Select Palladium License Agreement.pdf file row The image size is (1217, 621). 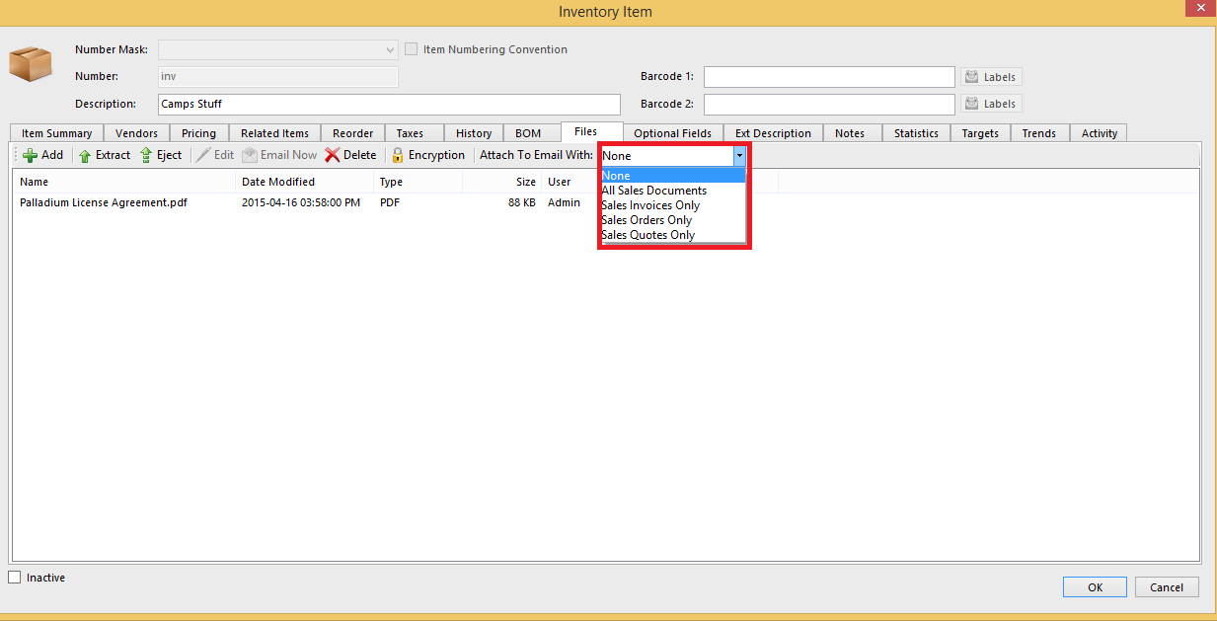(x=104, y=202)
